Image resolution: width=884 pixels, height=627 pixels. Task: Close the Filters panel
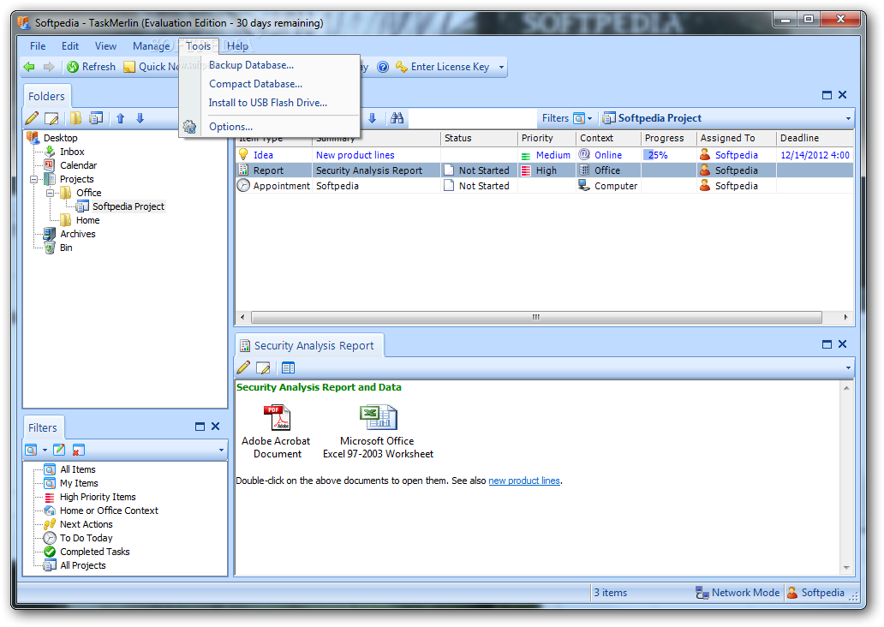[x=215, y=427]
